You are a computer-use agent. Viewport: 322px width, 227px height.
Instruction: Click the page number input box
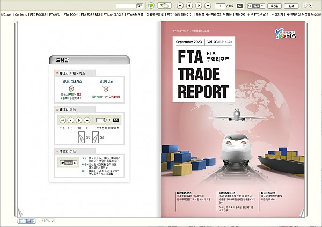(221, 6)
